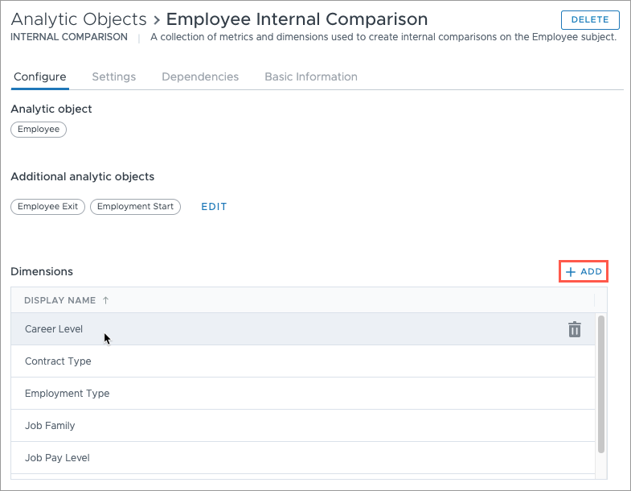Select the Job Family row
The width and height of the screenshot is (631, 491).
click(303, 426)
